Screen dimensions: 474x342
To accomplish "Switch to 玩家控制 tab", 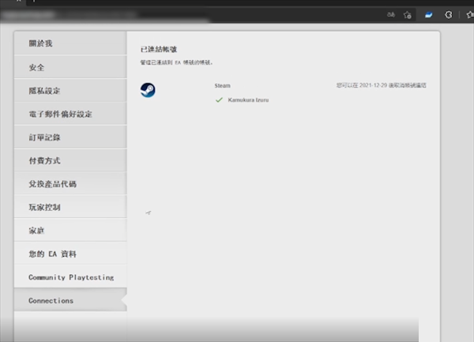I will 70,207.
